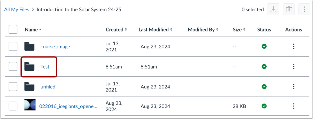Image resolution: width=313 pixels, height=119 pixels.
Task: Open actions menu for the icegiants file
Action: tap(293, 106)
